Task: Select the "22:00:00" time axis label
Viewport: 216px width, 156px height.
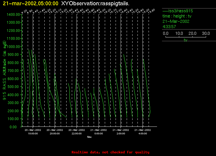Action: coord(76,134)
